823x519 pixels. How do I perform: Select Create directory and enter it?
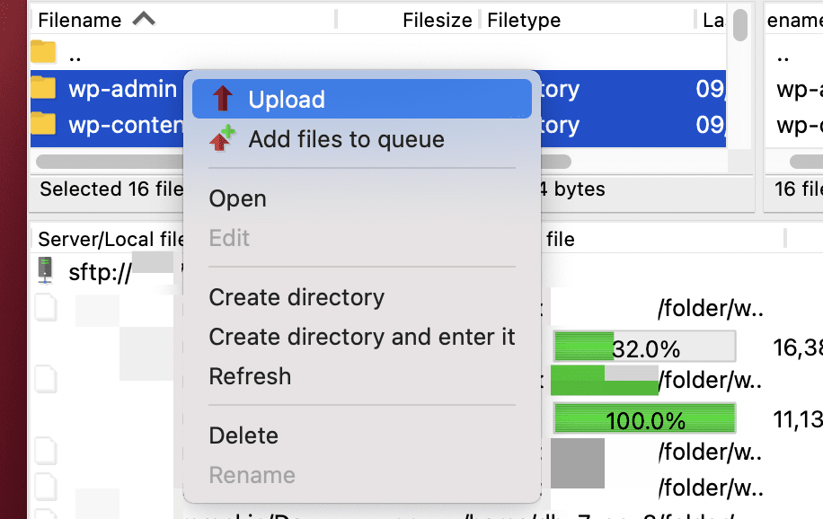pos(362,337)
